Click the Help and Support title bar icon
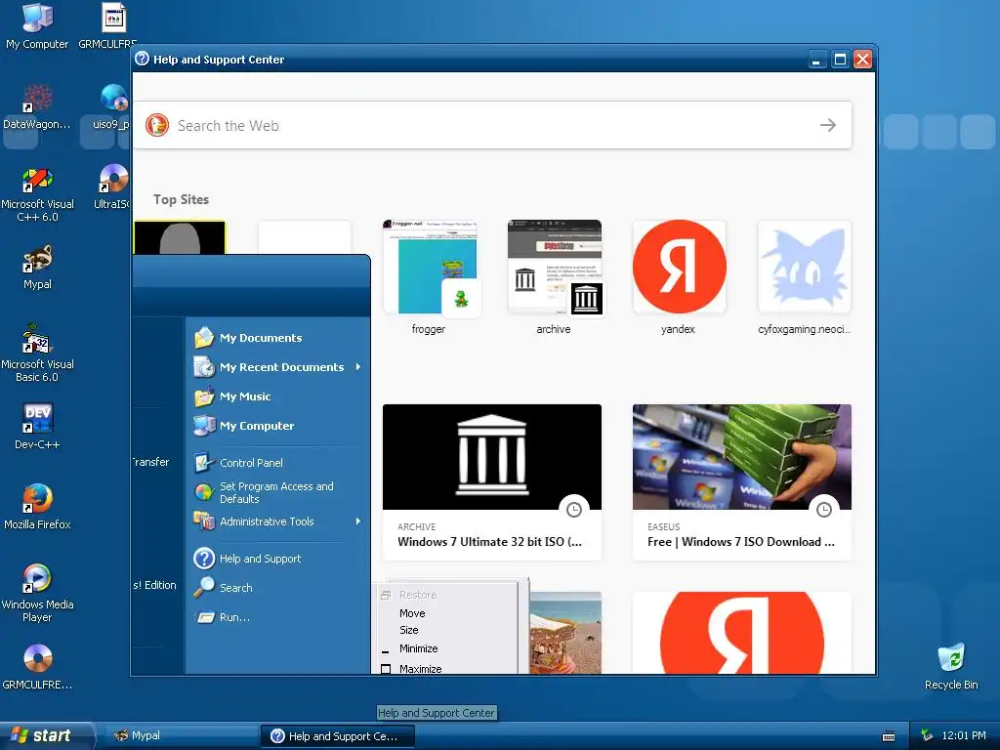Viewport: 1000px width, 750px height. point(143,59)
